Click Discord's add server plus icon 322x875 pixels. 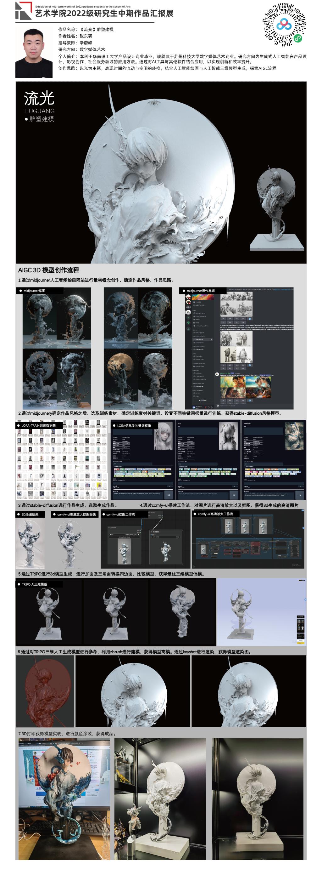(x=188, y=317)
